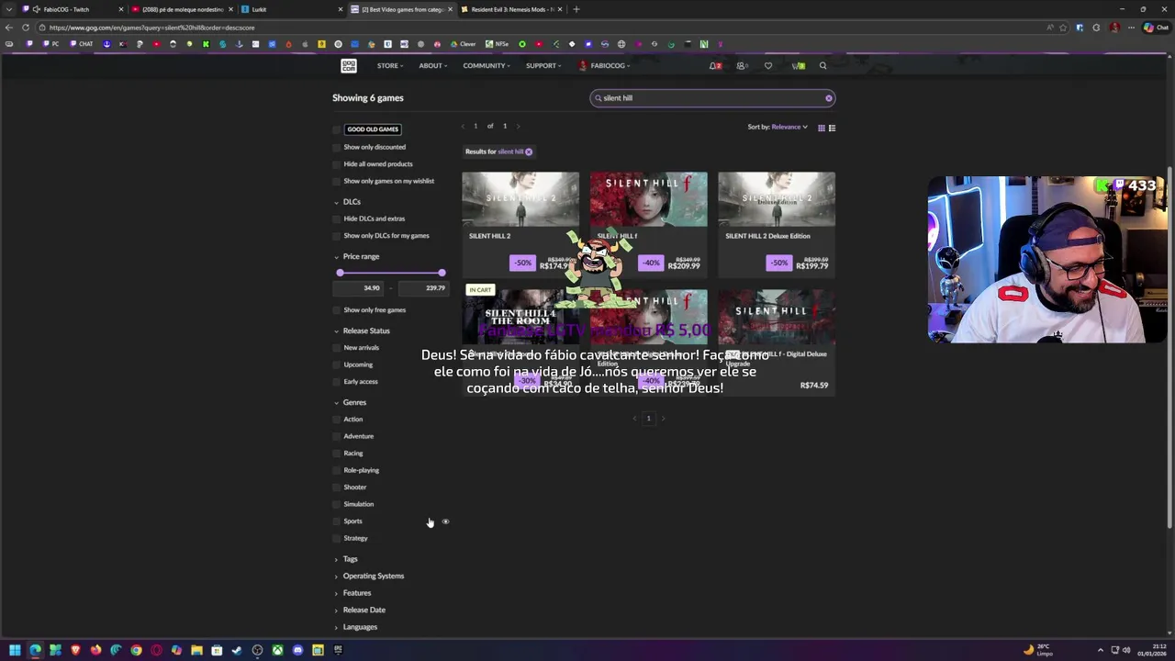Click the Clever bookmark
The width and height of the screenshot is (1175, 661).
tap(464, 44)
